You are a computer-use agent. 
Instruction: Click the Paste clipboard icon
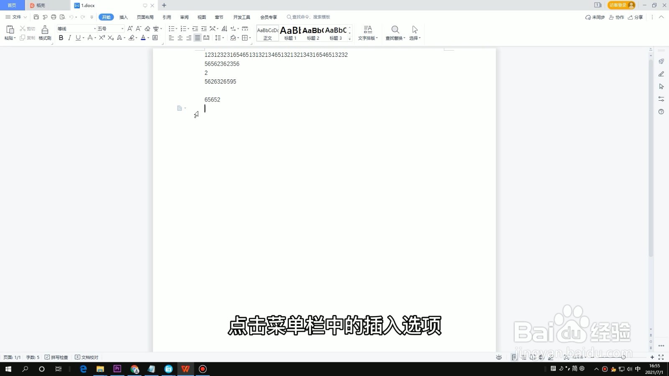[x=10, y=29]
